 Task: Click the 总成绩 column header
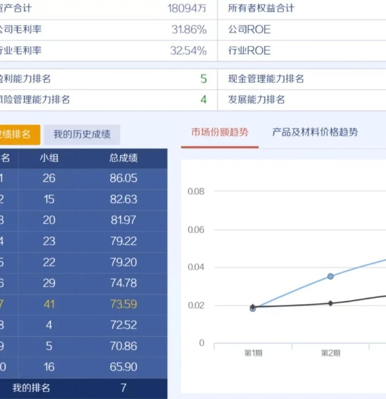coord(123,158)
